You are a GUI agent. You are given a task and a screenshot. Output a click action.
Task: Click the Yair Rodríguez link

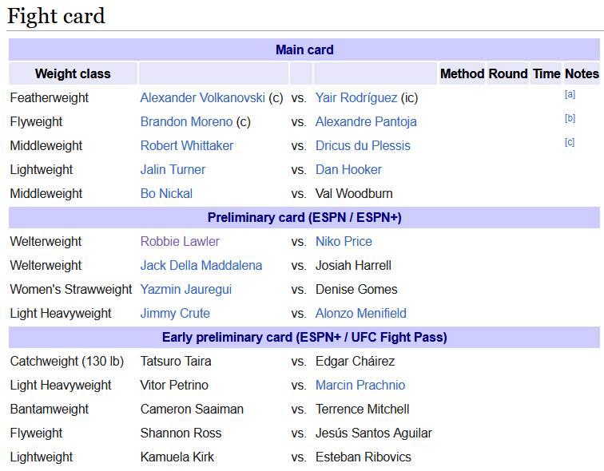pos(356,97)
